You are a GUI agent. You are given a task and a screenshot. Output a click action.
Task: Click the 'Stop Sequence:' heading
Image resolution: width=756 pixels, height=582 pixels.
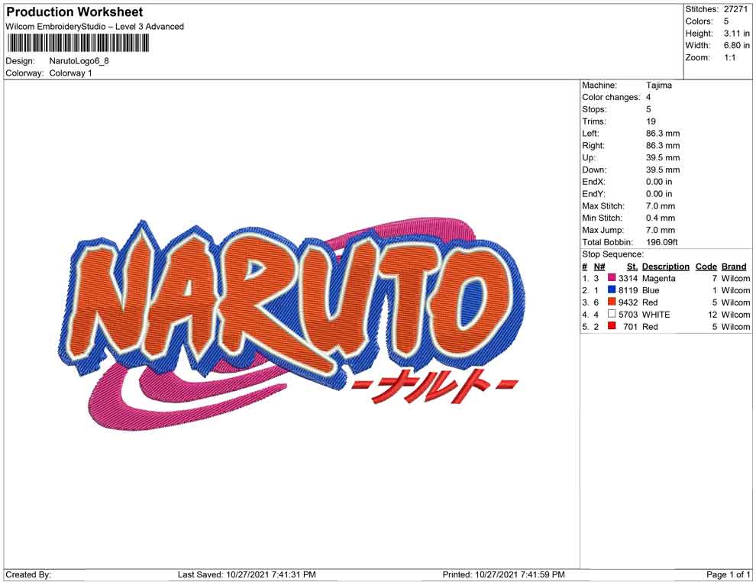(x=612, y=254)
